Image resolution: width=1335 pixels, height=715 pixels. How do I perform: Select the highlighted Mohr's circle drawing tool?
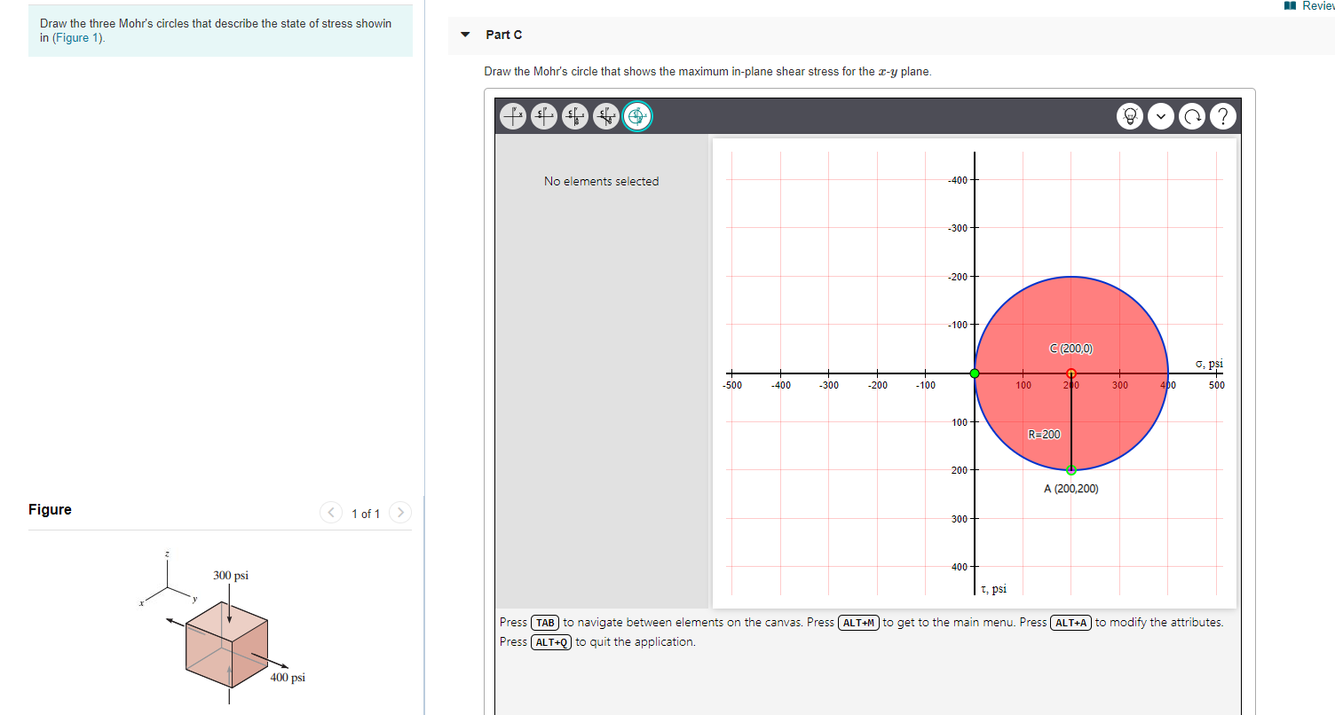point(637,116)
